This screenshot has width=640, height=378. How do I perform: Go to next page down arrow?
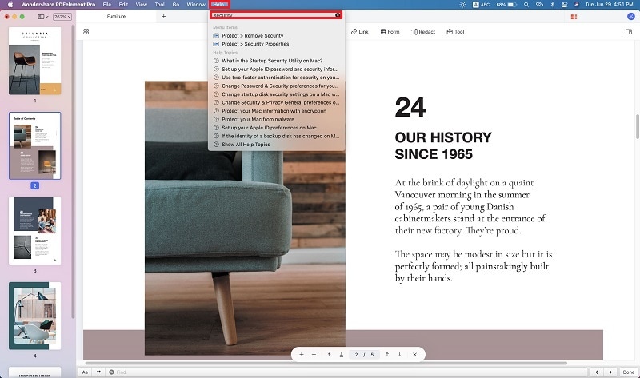[399, 354]
